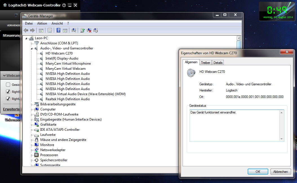Click the Prozessoren chip icon in tree
Viewport: 297px width, 183px height.
[37, 155]
